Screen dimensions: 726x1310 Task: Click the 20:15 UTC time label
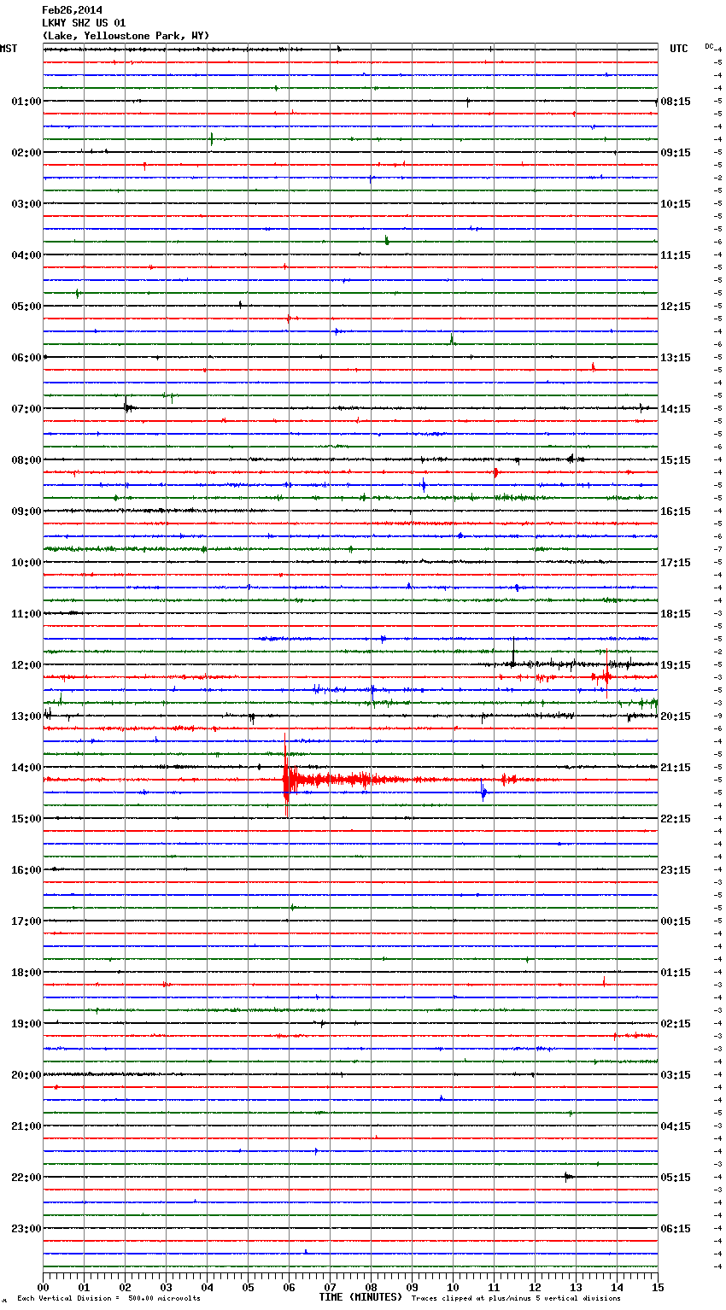(676, 716)
